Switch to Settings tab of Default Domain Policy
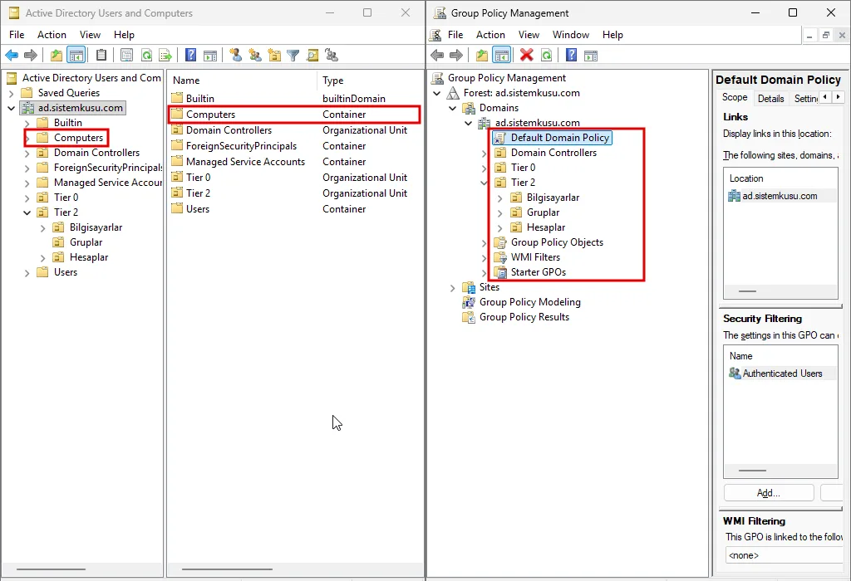 [x=806, y=98]
